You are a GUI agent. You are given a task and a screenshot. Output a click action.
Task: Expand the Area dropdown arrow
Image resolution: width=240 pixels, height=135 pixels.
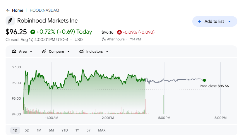pyautogui.click(x=31, y=52)
